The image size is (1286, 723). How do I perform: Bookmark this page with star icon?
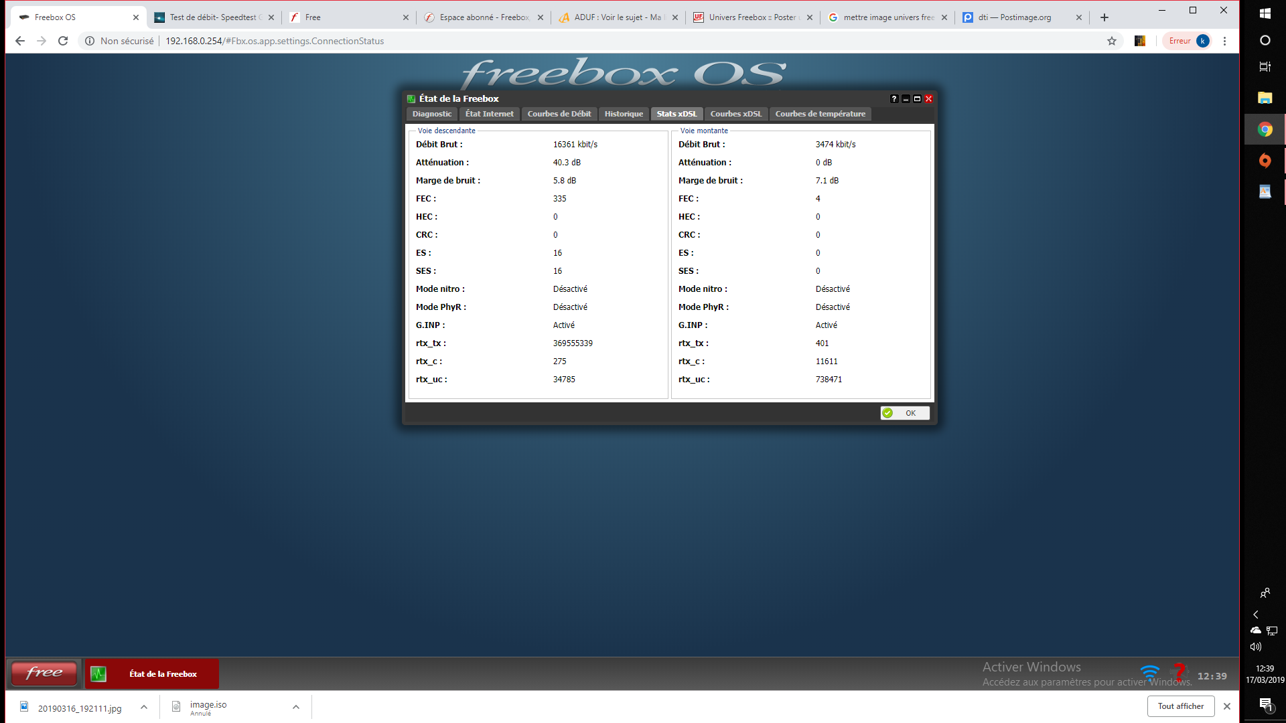point(1112,41)
